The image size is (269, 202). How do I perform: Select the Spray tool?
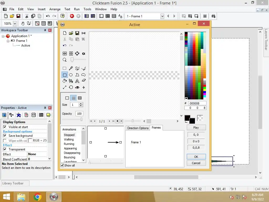pyautogui.click(x=71, y=81)
